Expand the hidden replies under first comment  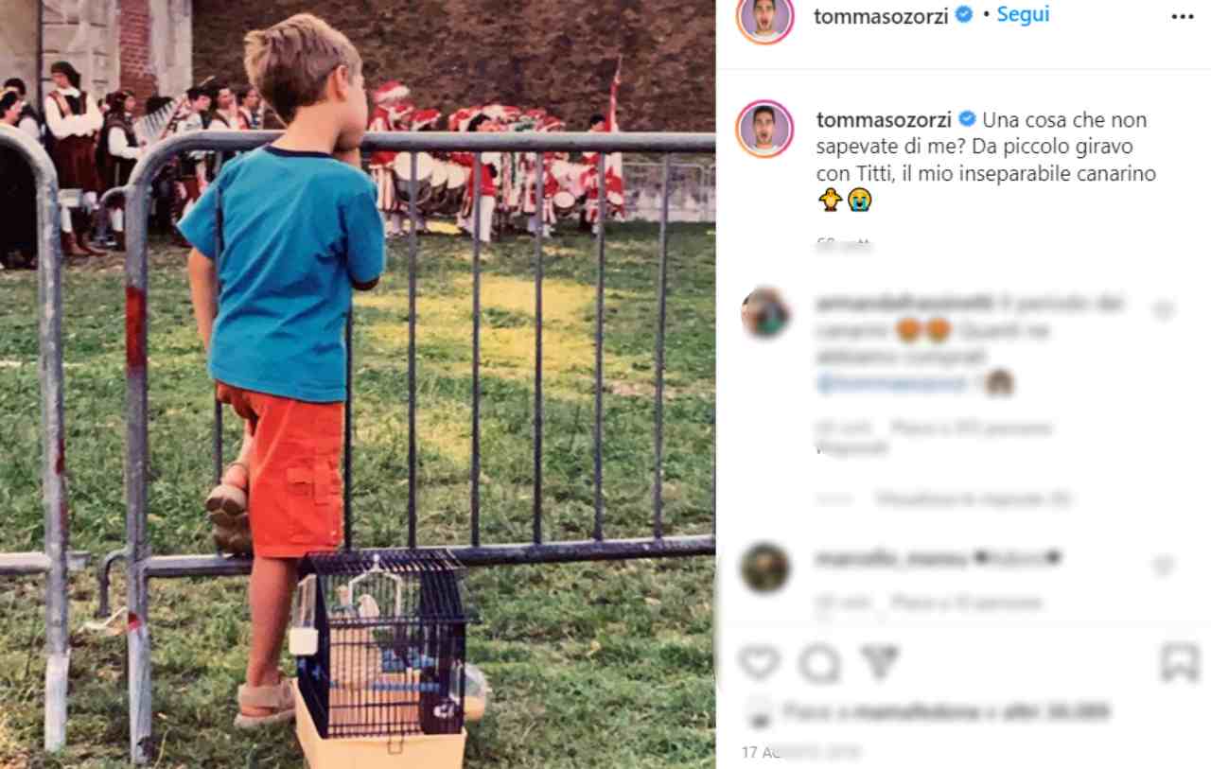(973, 498)
